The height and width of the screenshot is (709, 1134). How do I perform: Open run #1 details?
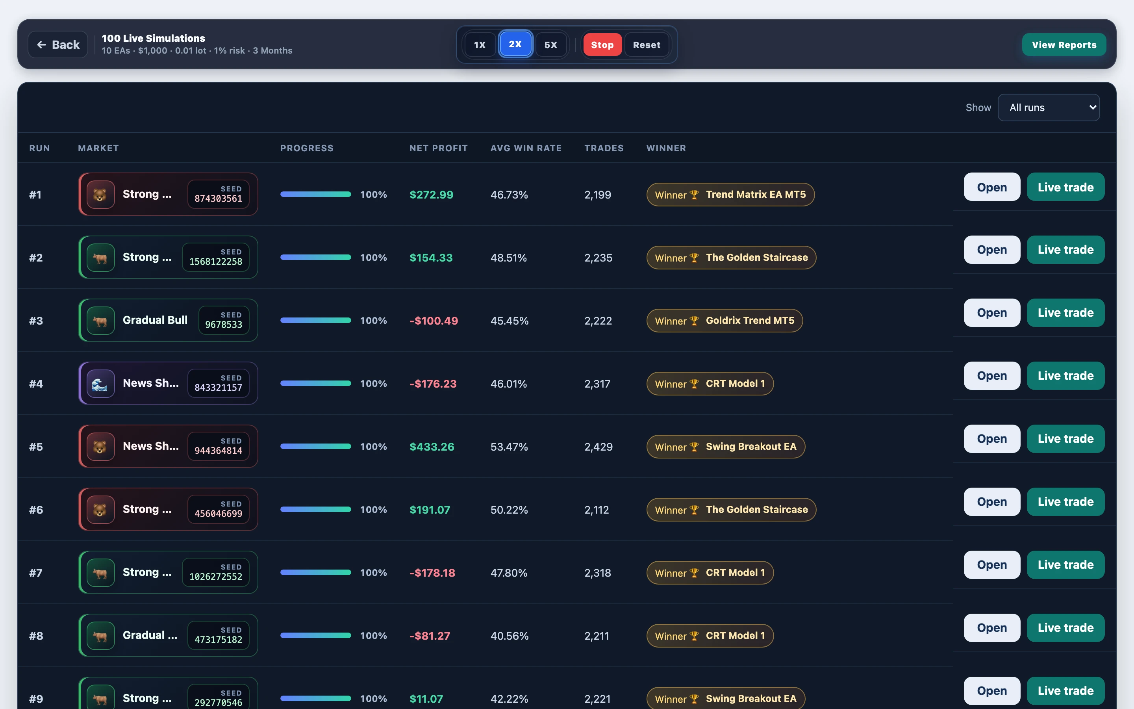tap(992, 187)
